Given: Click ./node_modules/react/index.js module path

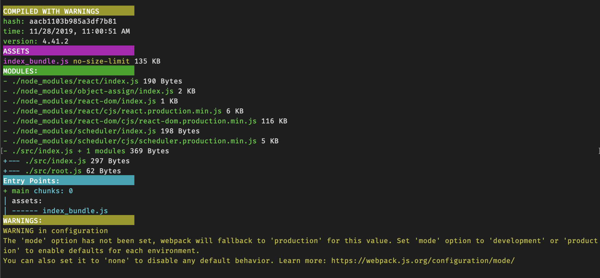Looking at the screenshot, I should [75, 81].
